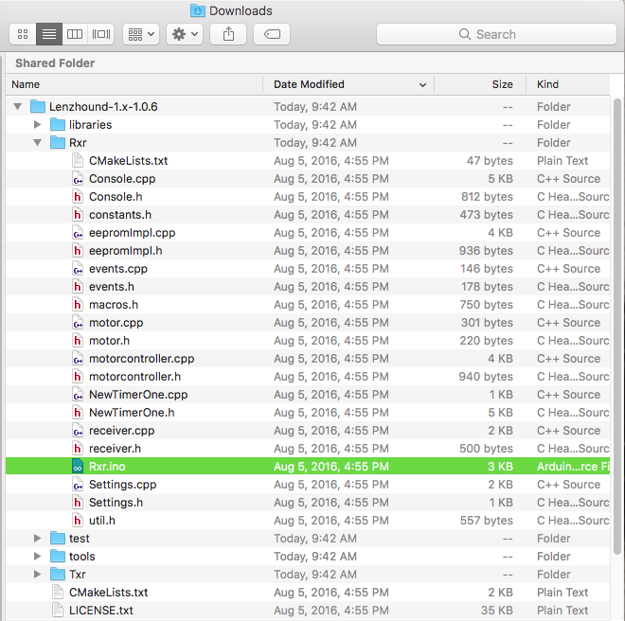Select the motorcontroller.h file name
The height and width of the screenshot is (621, 625).
[134, 377]
